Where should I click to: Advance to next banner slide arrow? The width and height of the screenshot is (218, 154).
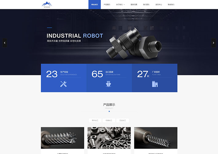point(213,43)
